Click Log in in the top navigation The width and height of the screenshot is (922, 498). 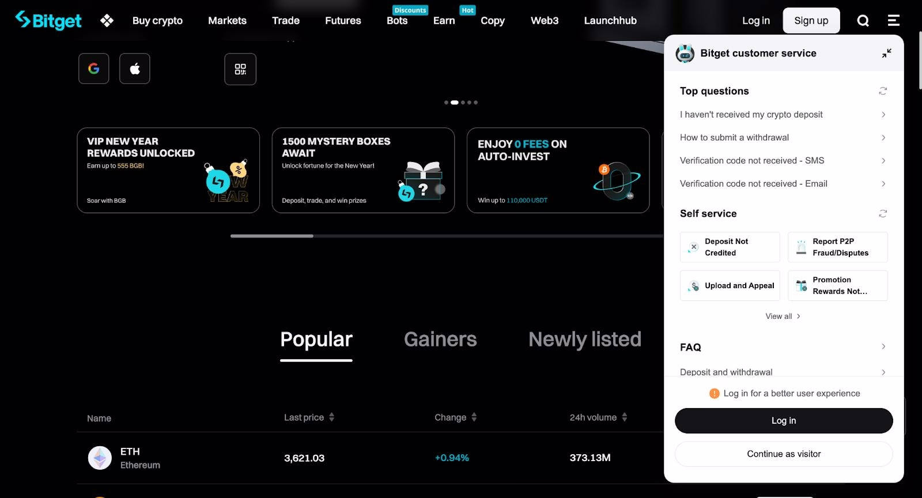coord(756,21)
